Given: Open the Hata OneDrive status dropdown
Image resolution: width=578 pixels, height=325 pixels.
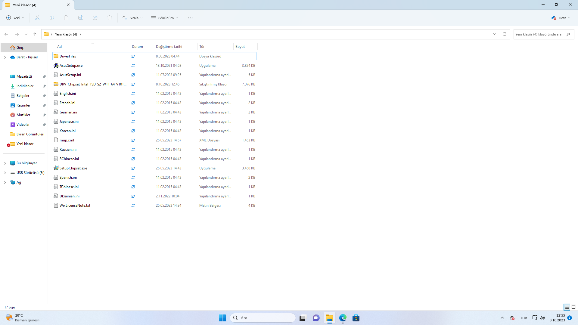Looking at the screenshot, I should coord(561,18).
